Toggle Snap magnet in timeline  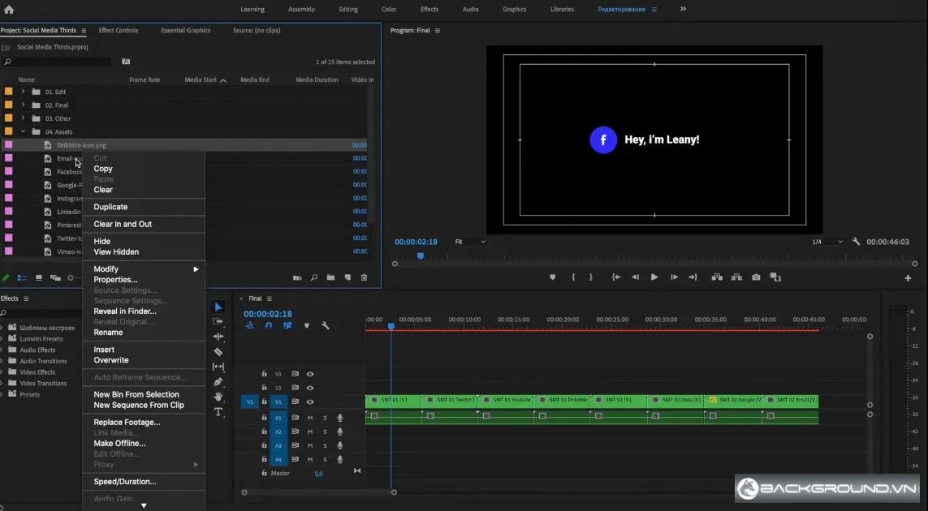click(269, 325)
